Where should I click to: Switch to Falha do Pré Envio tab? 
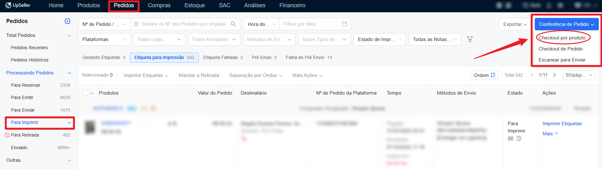[309, 57]
